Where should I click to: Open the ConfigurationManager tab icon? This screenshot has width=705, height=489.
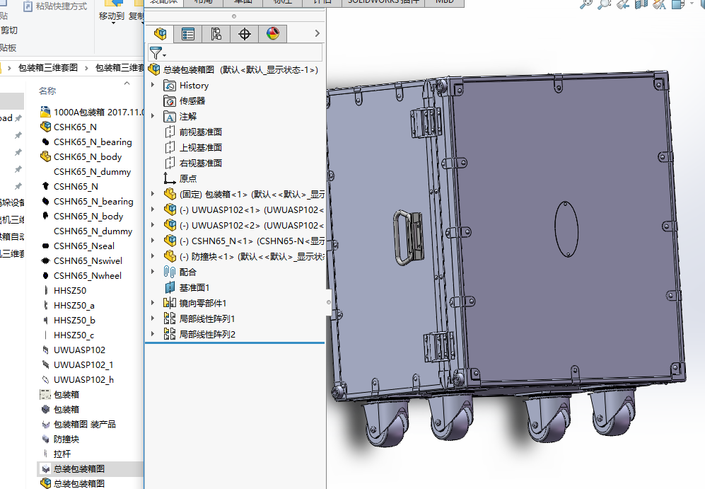[216, 34]
